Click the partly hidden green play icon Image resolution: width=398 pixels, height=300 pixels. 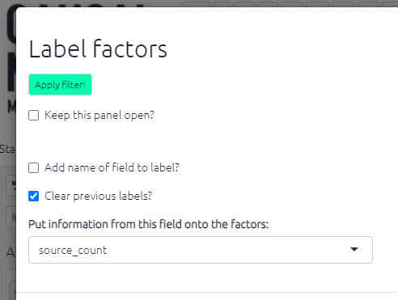pos(14,217)
